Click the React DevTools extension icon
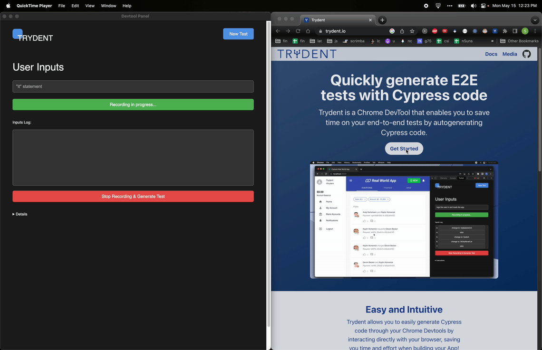The image size is (542, 350). pos(475,31)
